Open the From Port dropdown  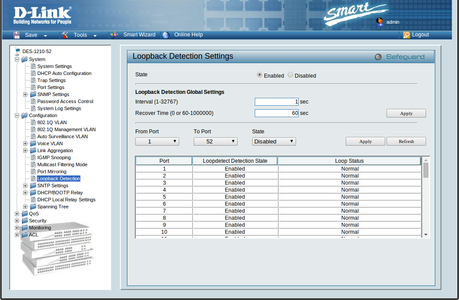(x=157, y=141)
